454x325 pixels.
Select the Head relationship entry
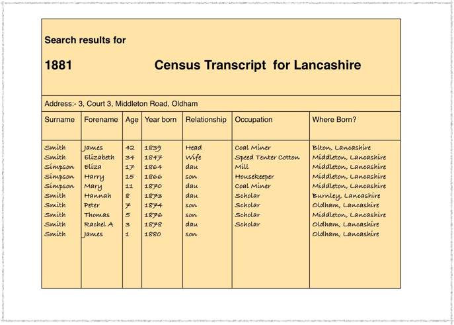[194, 148]
